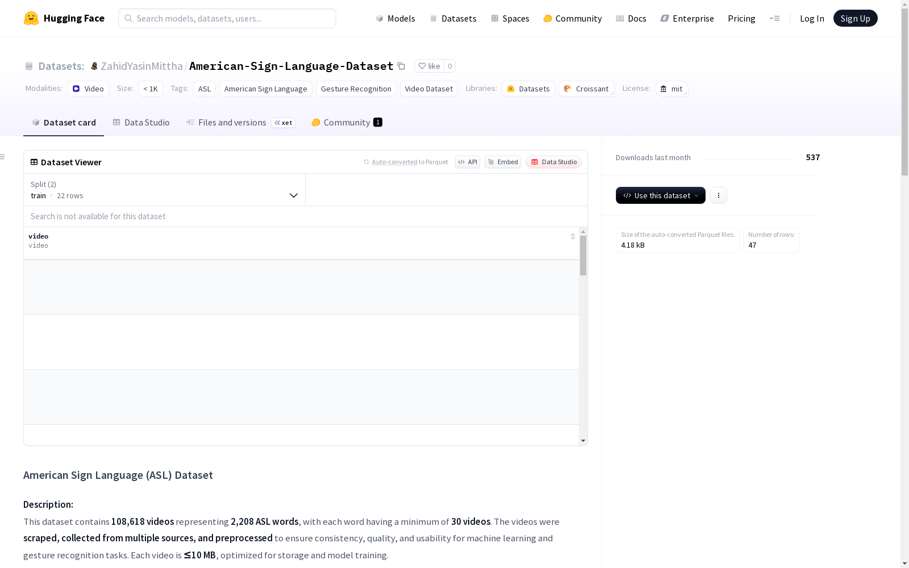Click the Datasets: breadcrumb link
909x568 pixels.
click(61, 66)
